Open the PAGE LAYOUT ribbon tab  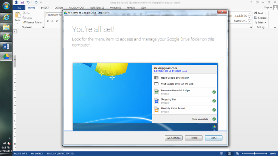click(77, 8)
